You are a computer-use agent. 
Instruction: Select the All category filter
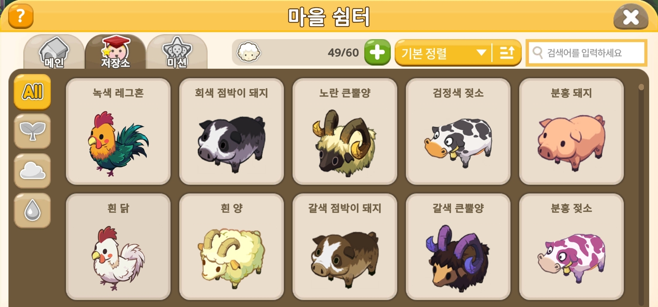pyautogui.click(x=32, y=92)
